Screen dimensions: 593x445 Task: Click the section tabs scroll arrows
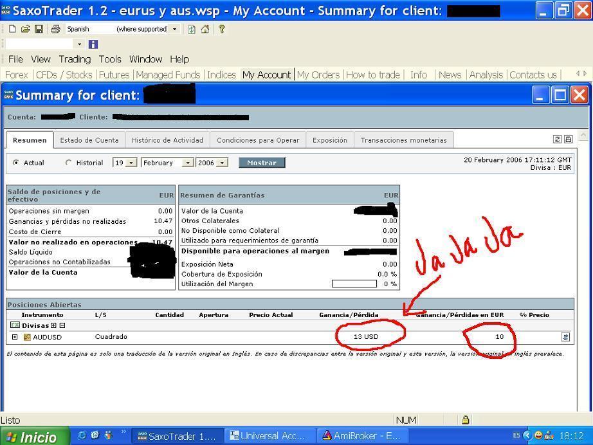point(581,73)
